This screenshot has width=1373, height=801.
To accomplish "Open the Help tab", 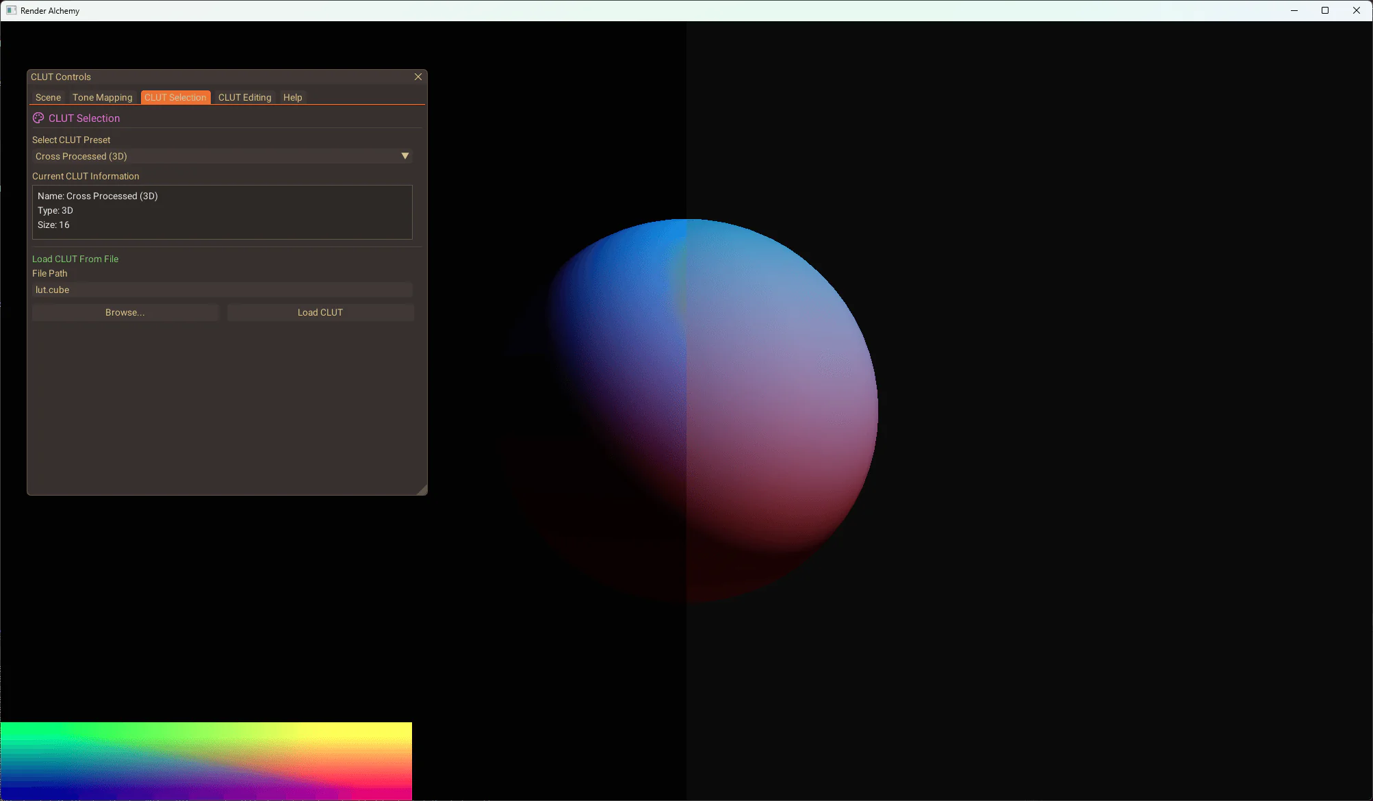I will (x=292, y=97).
